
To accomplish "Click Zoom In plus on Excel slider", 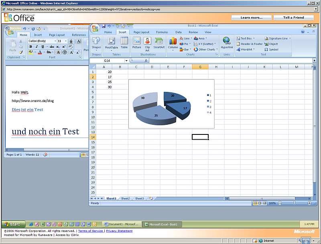I will pyautogui.click(x=309, y=203).
